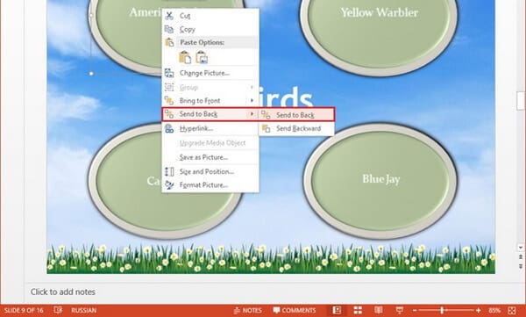The height and width of the screenshot is (317, 526).
Task: Toggle the Notes pane button
Action: click(247, 310)
